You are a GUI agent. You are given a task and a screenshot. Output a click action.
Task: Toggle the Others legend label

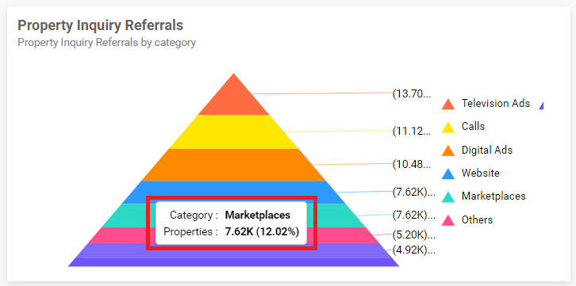coord(477,219)
